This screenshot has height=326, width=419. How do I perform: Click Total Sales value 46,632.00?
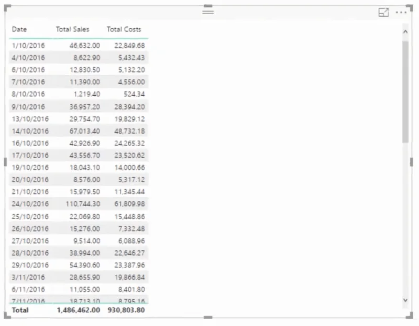[x=85, y=46]
